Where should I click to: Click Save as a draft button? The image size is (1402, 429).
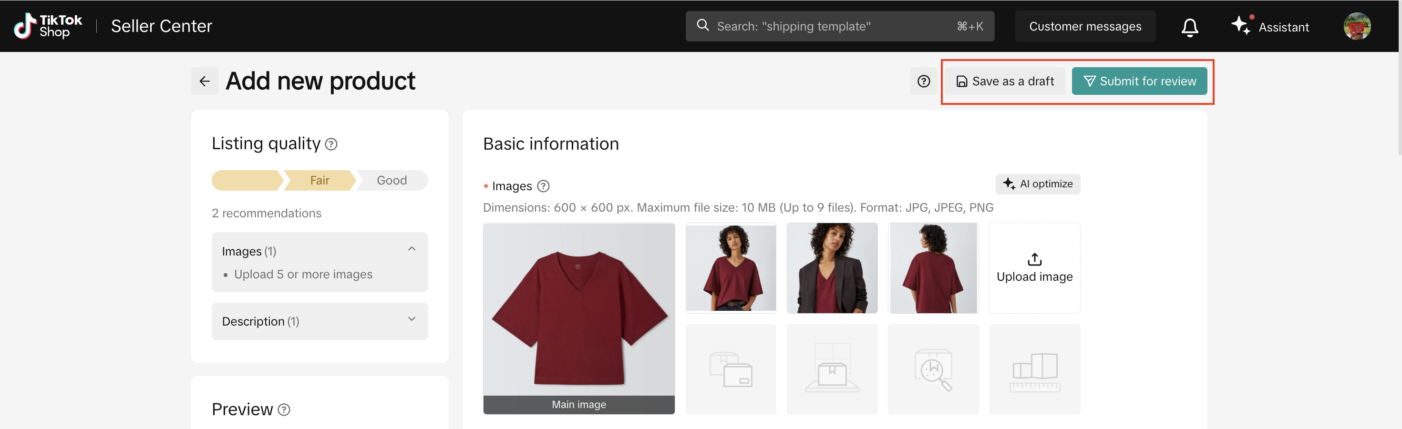click(1005, 81)
